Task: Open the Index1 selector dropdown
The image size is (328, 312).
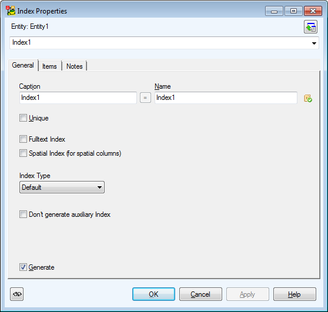Action: [314, 43]
